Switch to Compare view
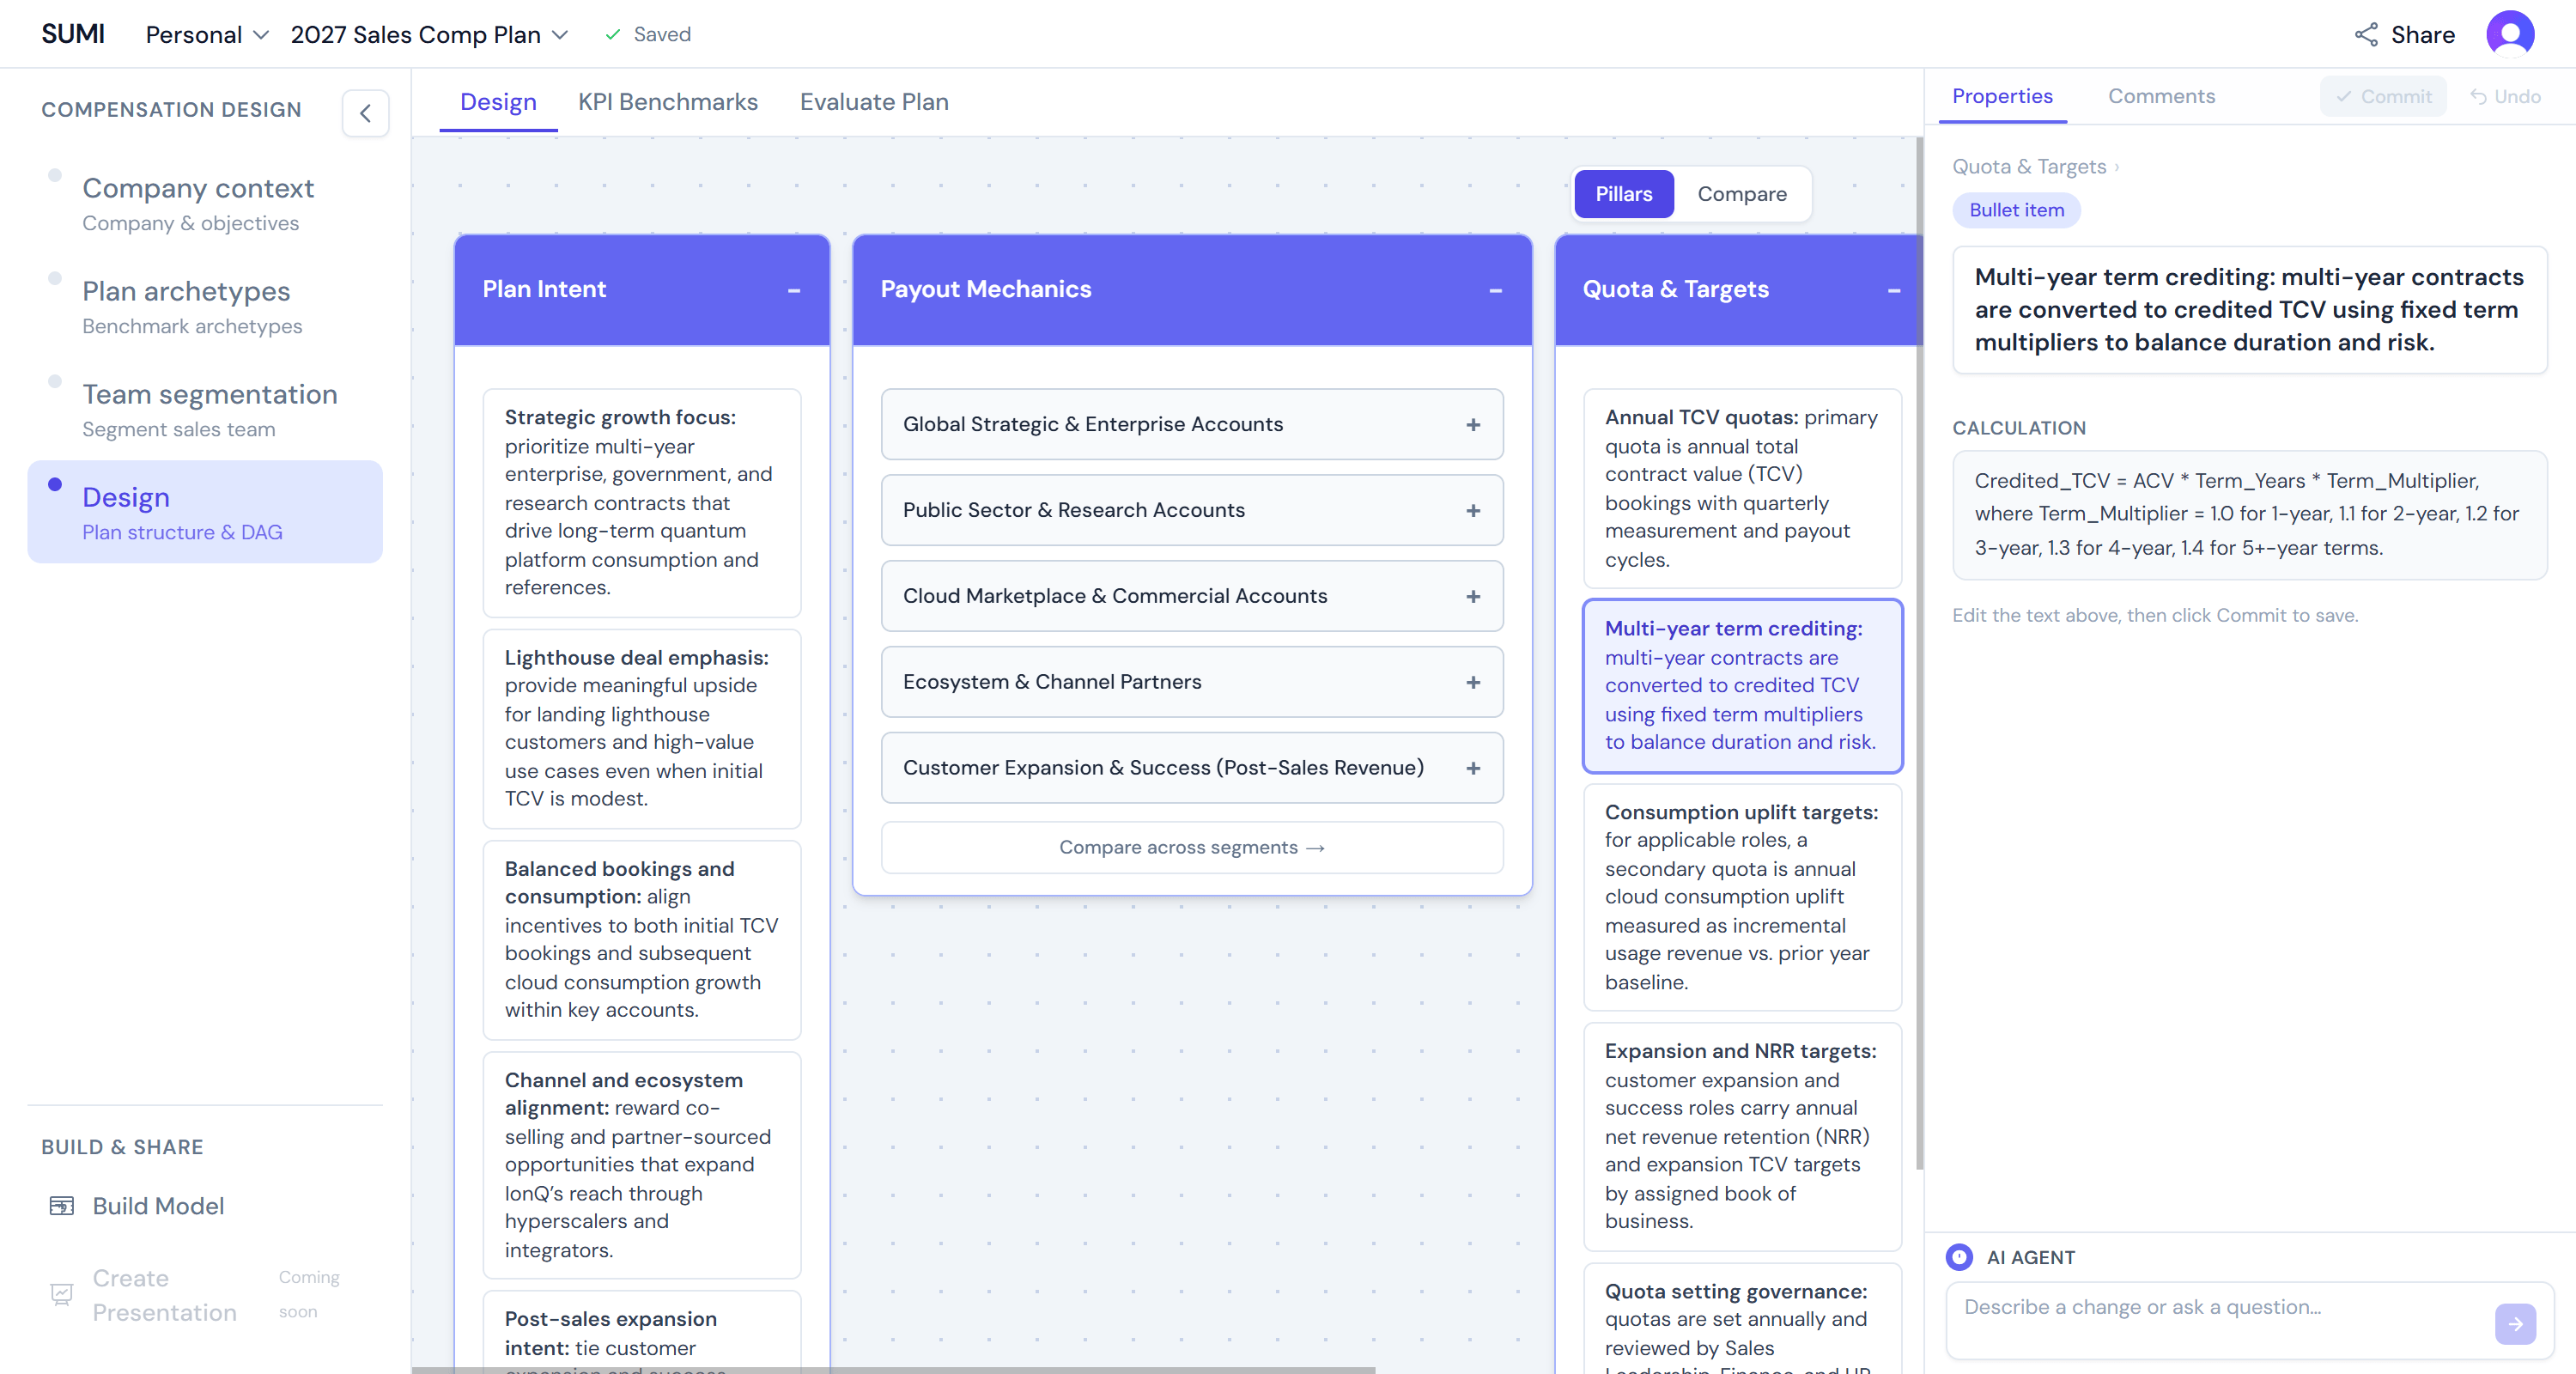Screen dimensions: 2576x1374 tap(1741, 194)
